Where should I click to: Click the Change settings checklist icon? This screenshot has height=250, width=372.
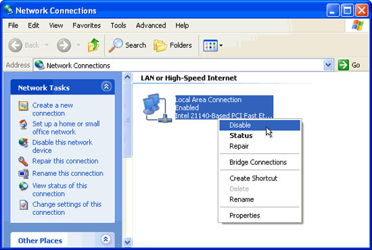click(23, 205)
